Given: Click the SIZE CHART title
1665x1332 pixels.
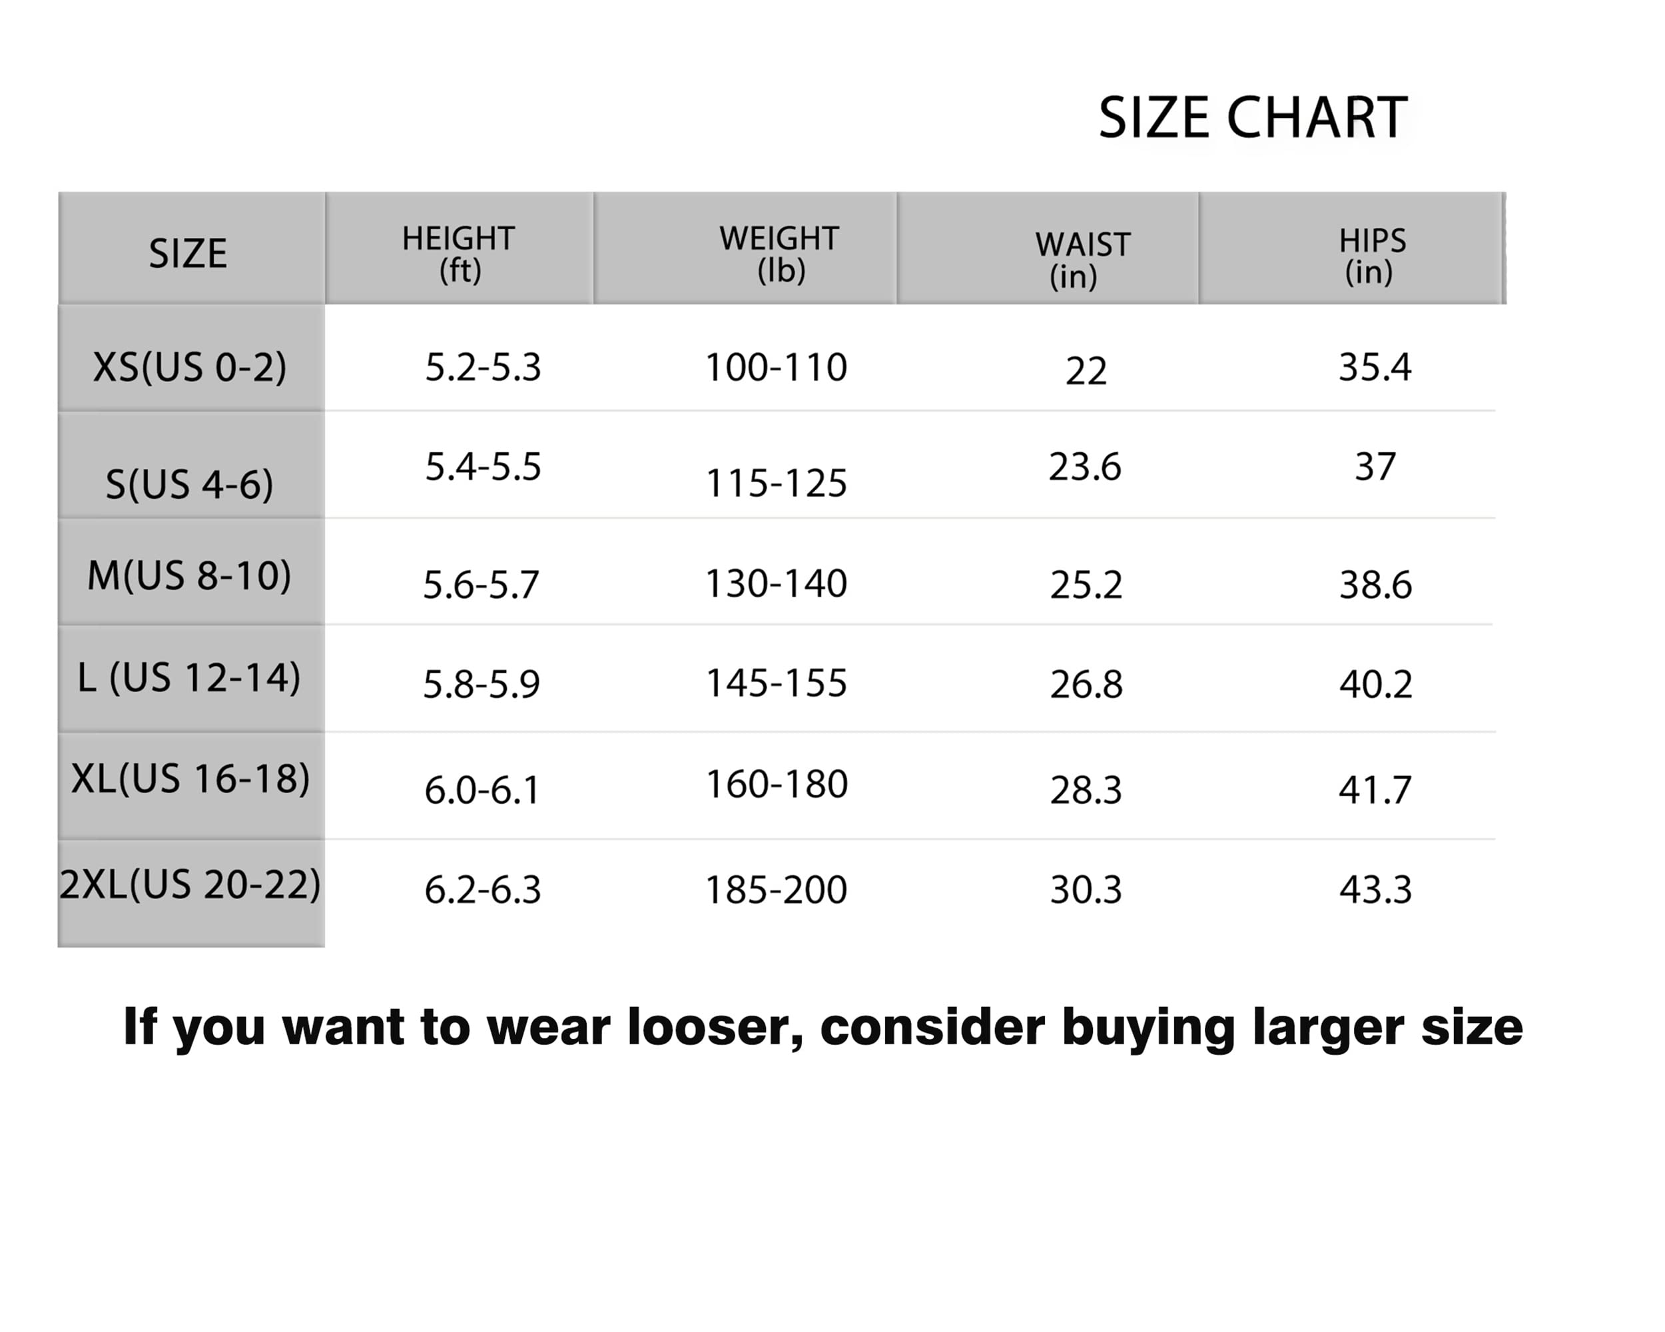Looking at the screenshot, I should click(1252, 118).
